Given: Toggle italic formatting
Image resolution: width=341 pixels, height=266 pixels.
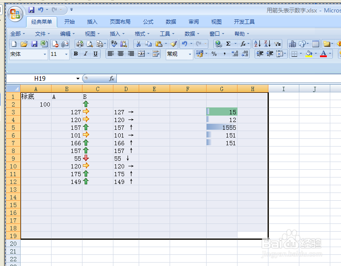Looking at the screenshot, I should click(x=85, y=54).
